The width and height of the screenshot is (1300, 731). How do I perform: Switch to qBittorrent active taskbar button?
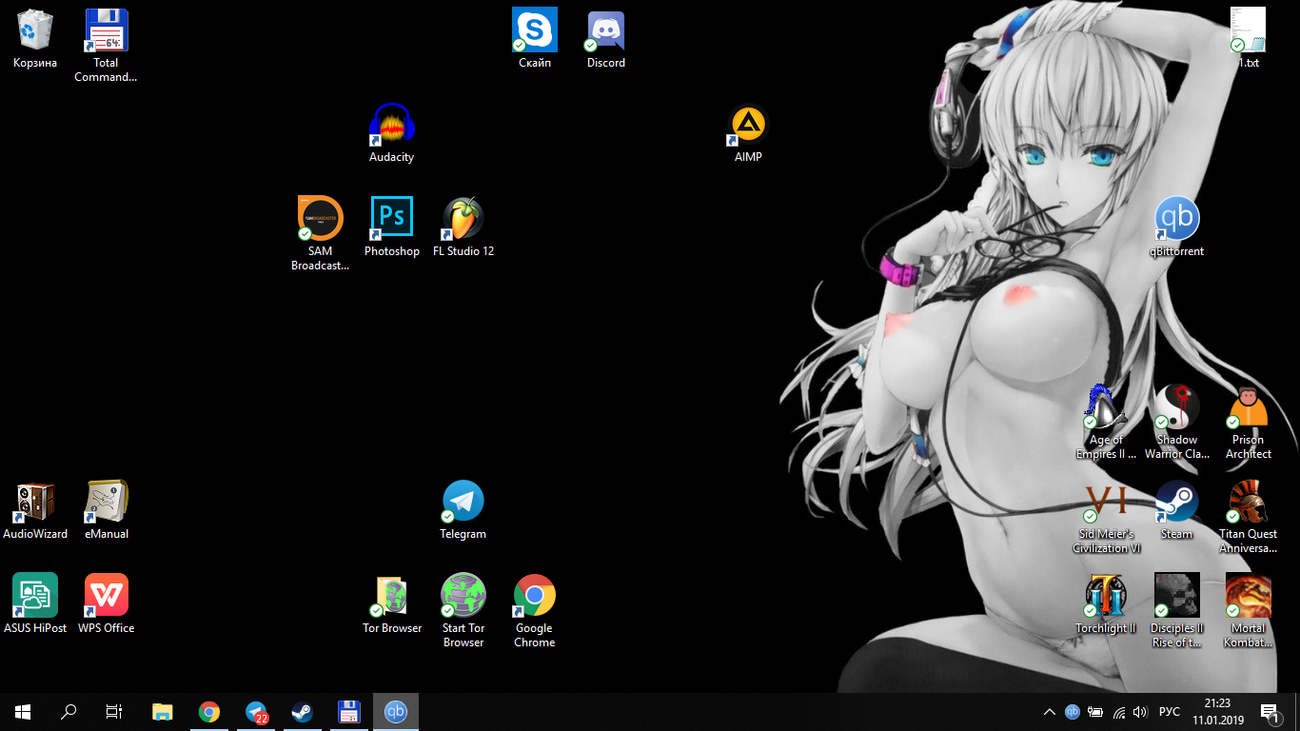[x=396, y=712]
